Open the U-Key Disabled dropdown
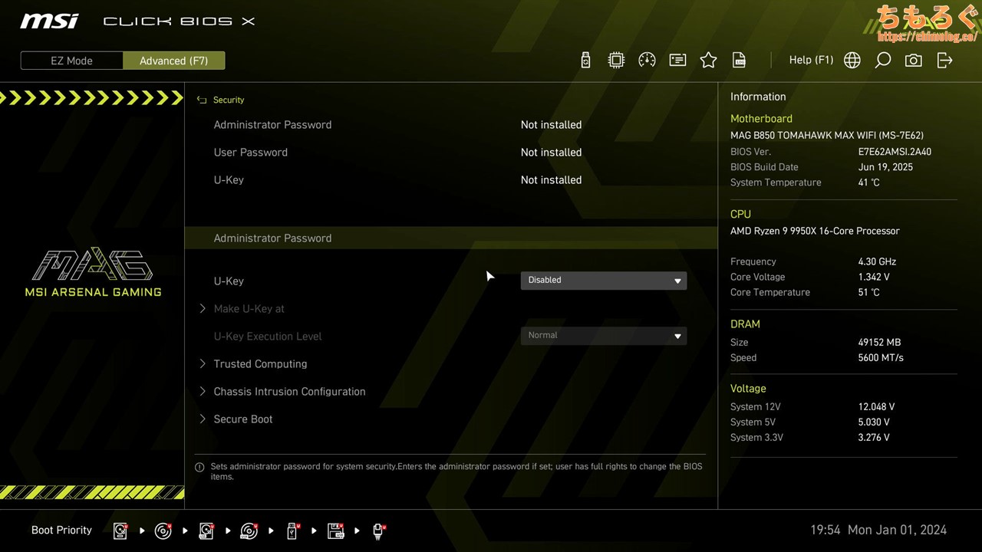 [x=603, y=281]
